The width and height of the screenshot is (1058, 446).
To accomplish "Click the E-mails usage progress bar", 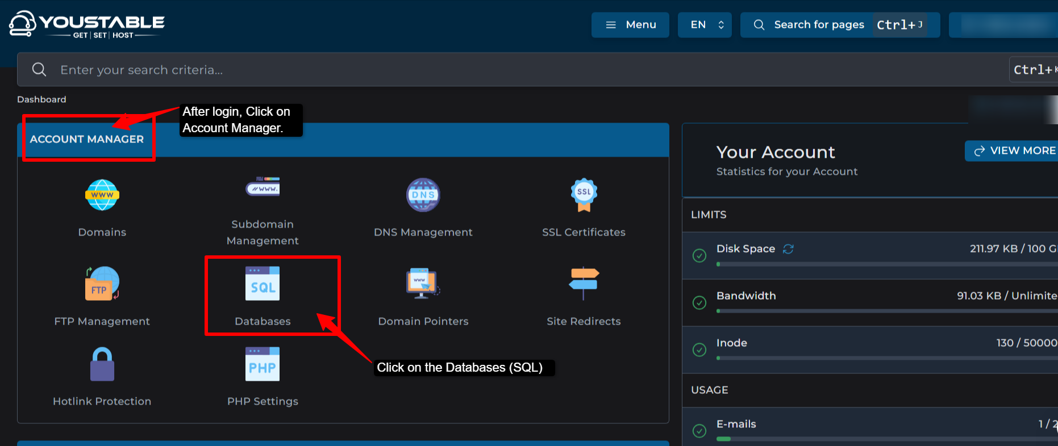I will coord(886,439).
